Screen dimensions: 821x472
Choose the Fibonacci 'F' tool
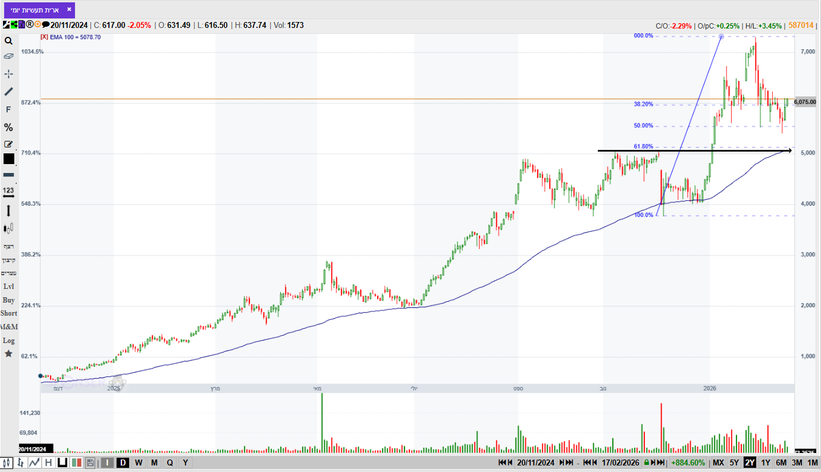[x=8, y=109]
